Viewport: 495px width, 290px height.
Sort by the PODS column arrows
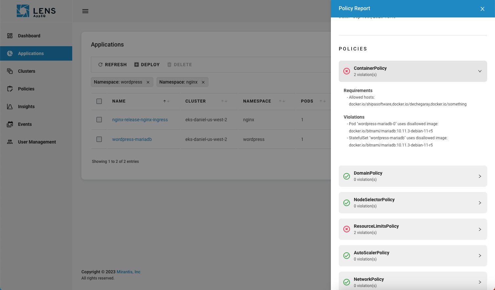pyautogui.click(x=323, y=101)
